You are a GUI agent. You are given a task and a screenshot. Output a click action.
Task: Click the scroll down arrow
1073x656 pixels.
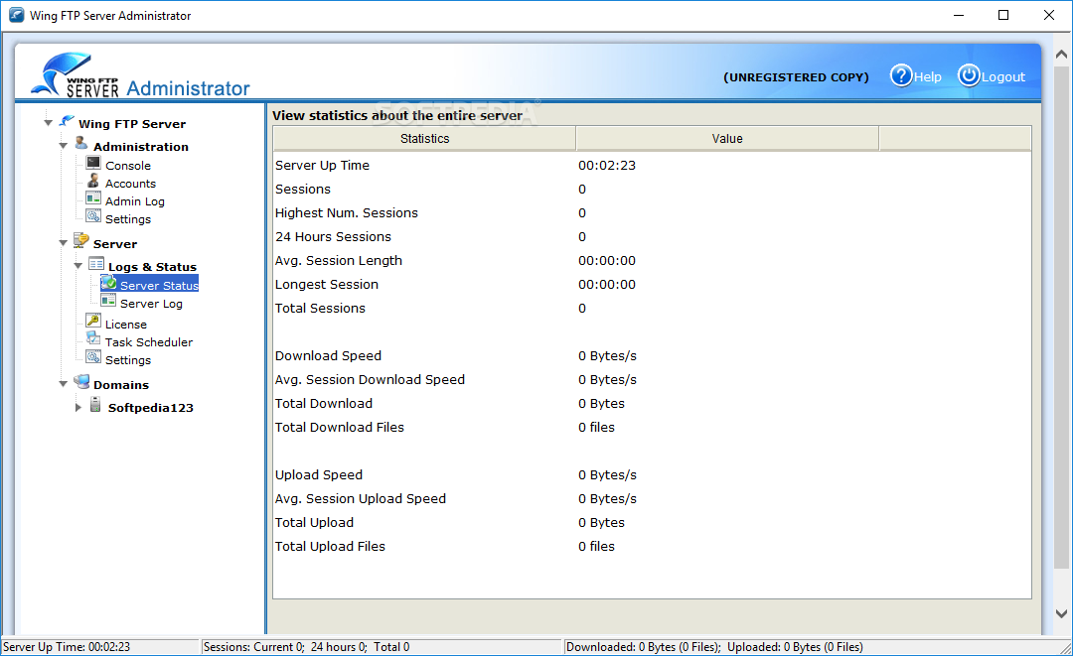[1061, 613]
